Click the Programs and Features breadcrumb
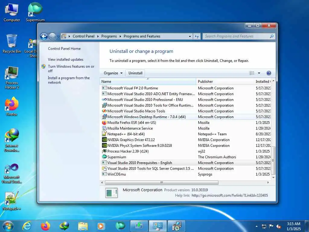Viewport: 309px width, 232px height. click(142, 36)
